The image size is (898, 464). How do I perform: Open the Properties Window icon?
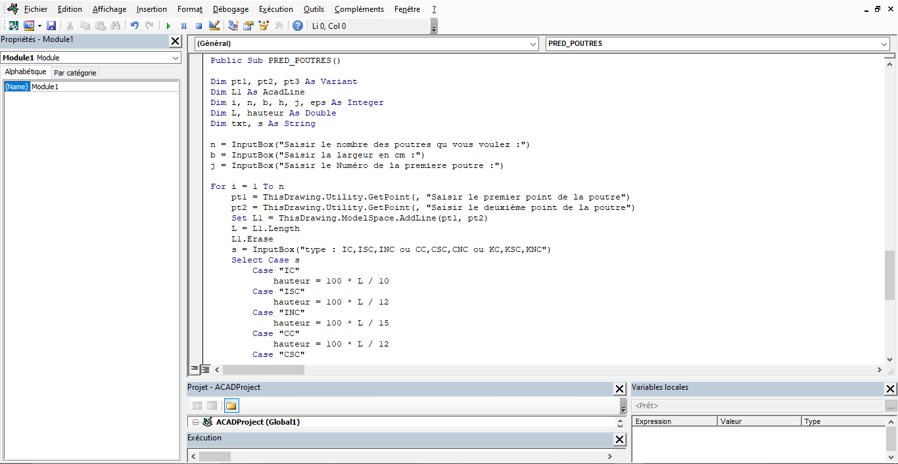coord(248,26)
